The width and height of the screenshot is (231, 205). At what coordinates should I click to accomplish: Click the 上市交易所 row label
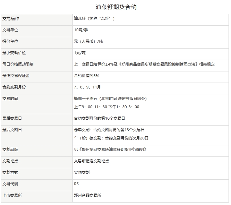pyautogui.click(x=12, y=196)
